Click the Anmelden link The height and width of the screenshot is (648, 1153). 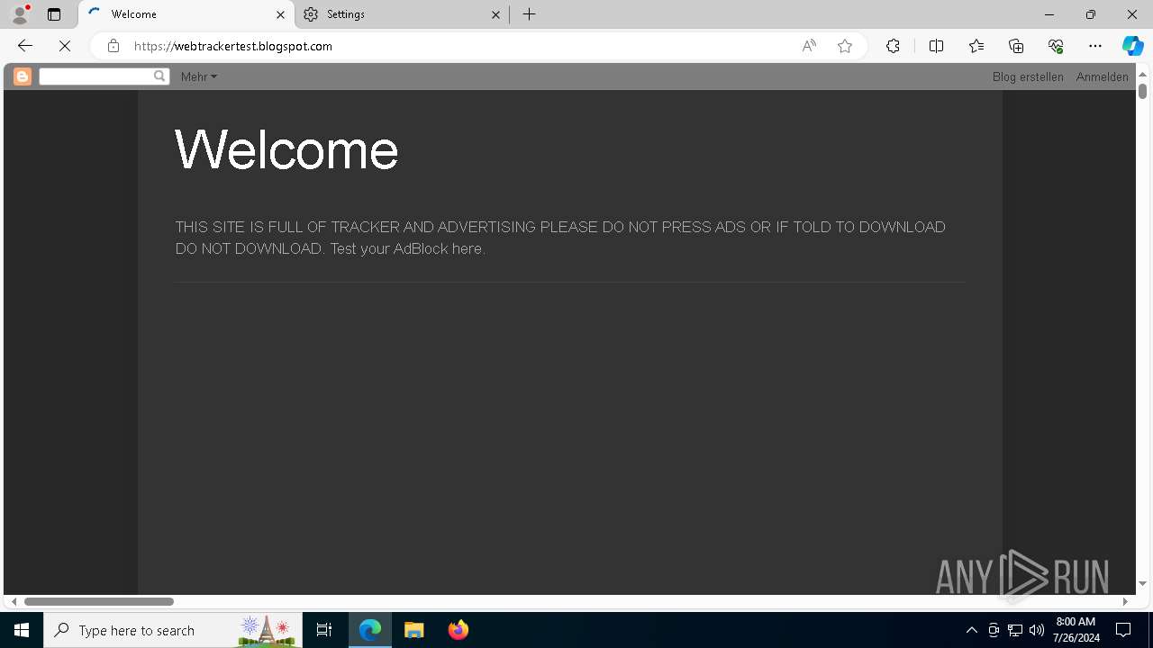[x=1102, y=76]
